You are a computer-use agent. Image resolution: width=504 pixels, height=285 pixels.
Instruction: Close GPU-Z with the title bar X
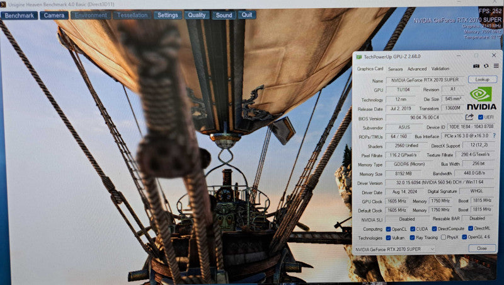[494, 55]
